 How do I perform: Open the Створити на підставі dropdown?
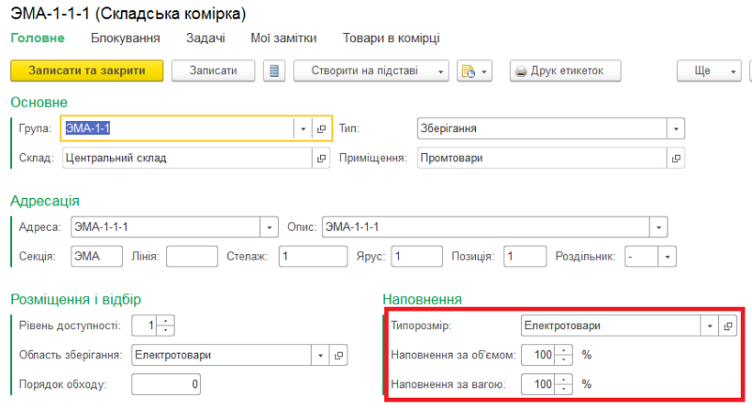[371, 71]
